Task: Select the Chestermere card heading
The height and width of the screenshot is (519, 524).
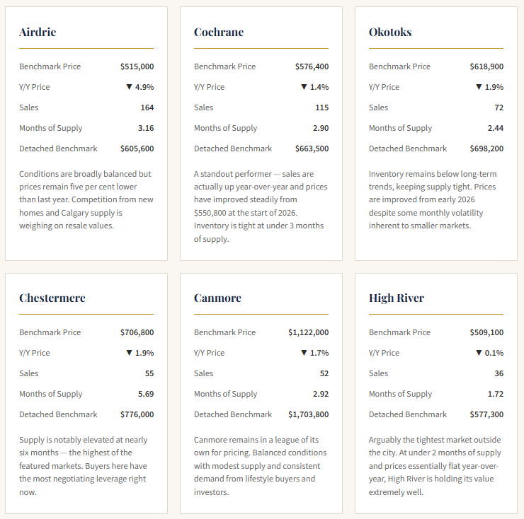Action: tap(52, 298)
